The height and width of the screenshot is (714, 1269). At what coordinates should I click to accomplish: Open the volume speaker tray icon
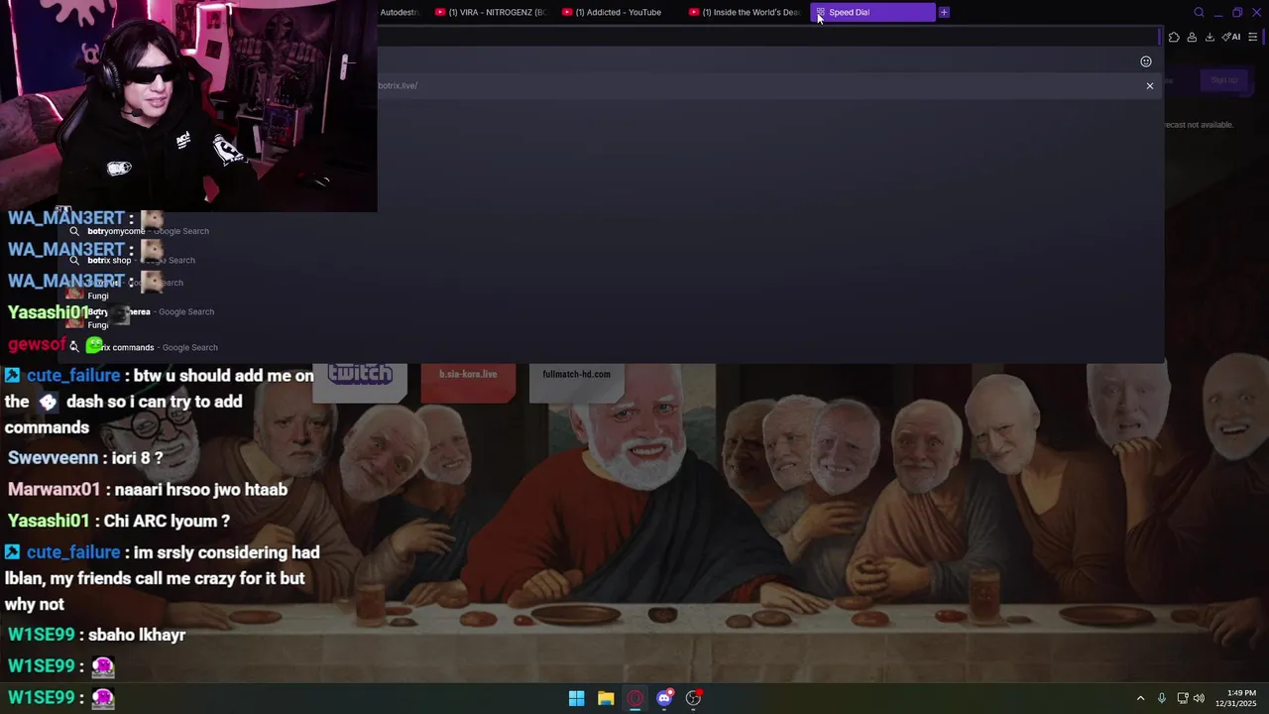(x=1199, y=698)
